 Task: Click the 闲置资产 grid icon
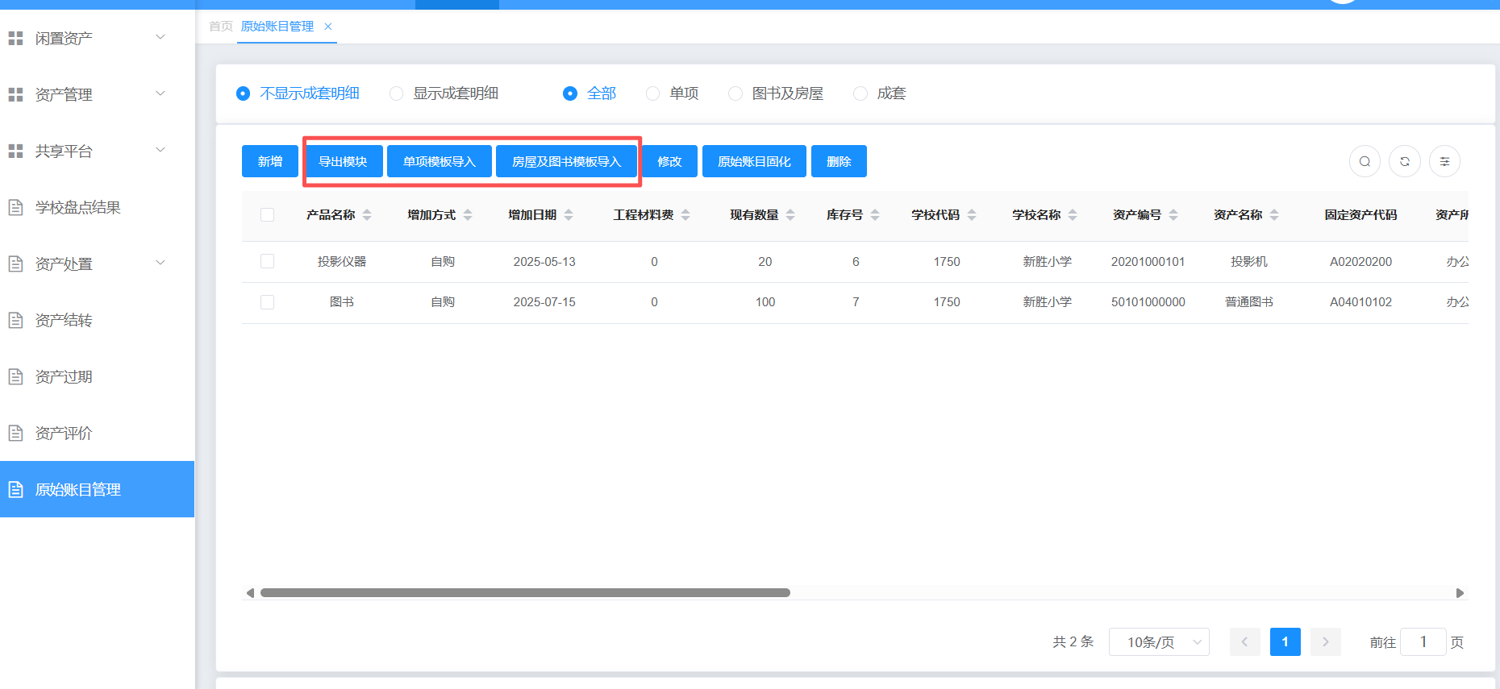click(x=15, y=38)
